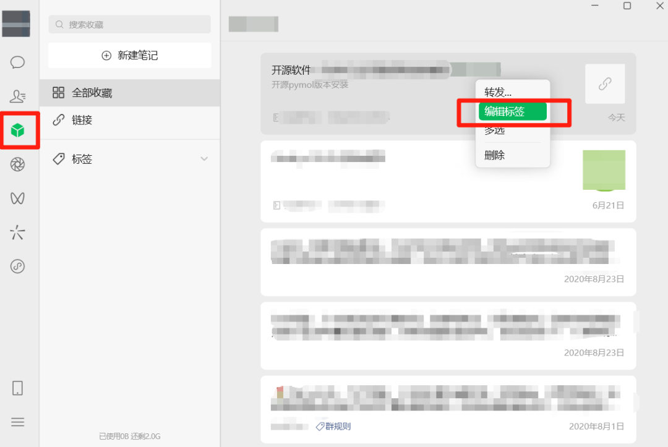
Task: Click the plus icon in 新建笔记
Action: pyautogui.click(x=106, y=56)
